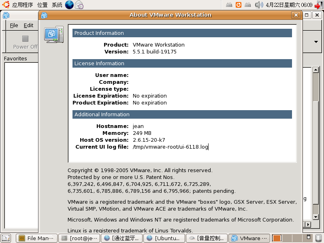Click the tray printer icon next to the panel grip
The image size is (324, 243).
point(229,4)
